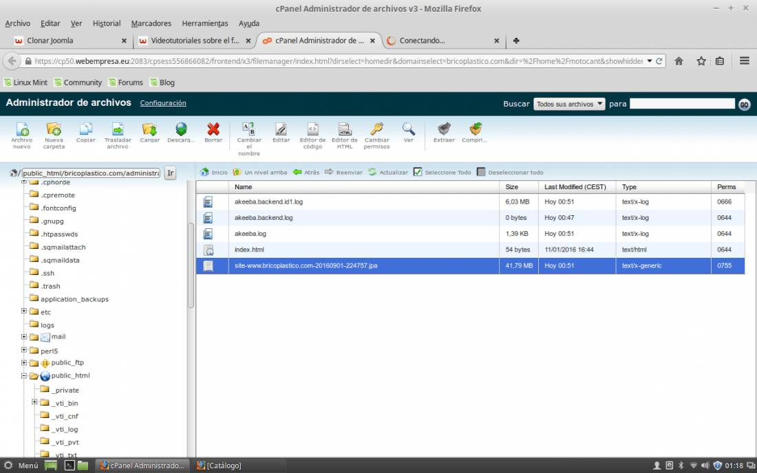Open Editor de código
The width and height of the screenshot is (757, 473).
click(x=312, y=135)
